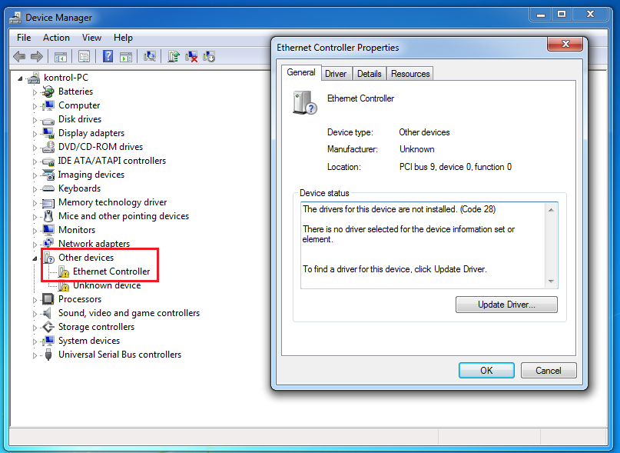Select the Mice and other pointing devices icon
The width and height of the screenshot is (620, 453).
point(48,216)
